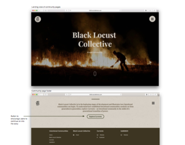Open the round hamburger menu on hero image
The width and height of the screenshot is (185, 145).
pyautogui.click(x=152, y=19)
